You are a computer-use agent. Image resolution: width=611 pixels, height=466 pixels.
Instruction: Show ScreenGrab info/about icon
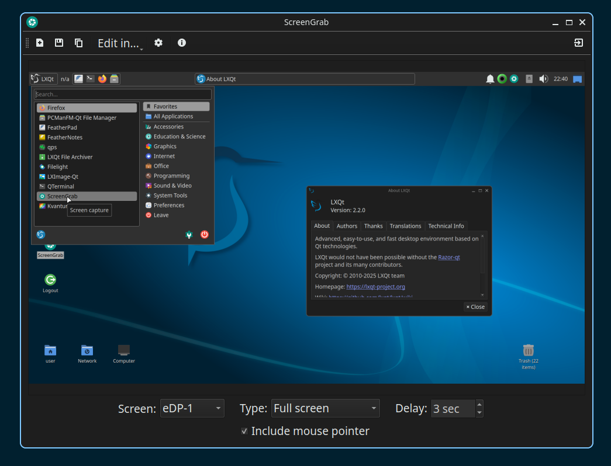click(182, 43)
